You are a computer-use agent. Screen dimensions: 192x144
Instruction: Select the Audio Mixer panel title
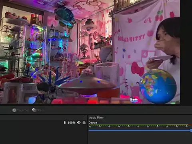coord(96,118)
